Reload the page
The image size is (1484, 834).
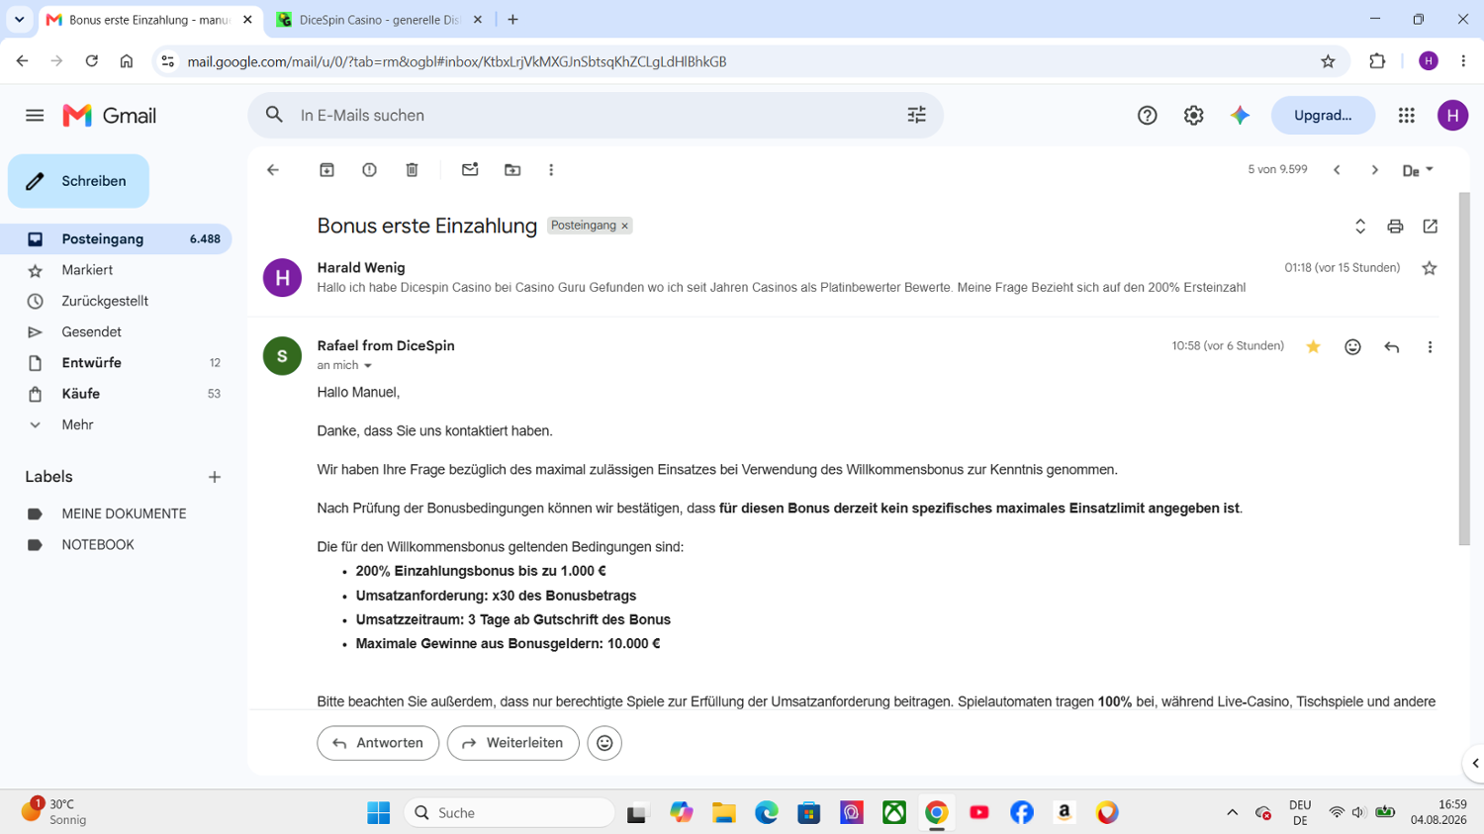[x=92, y=61]
